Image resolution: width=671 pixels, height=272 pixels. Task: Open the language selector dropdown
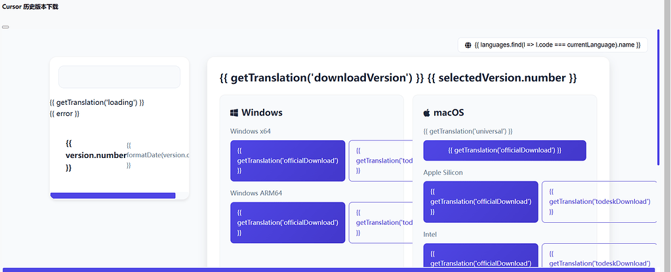552,45
